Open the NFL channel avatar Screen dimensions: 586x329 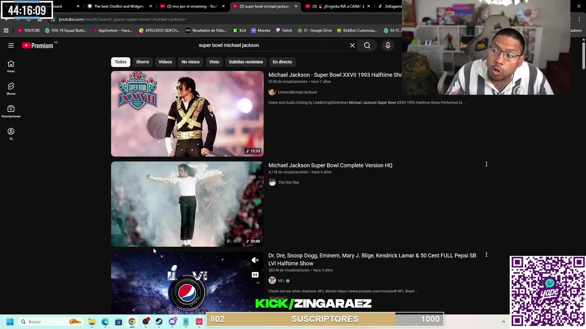(x=272, y=281)
